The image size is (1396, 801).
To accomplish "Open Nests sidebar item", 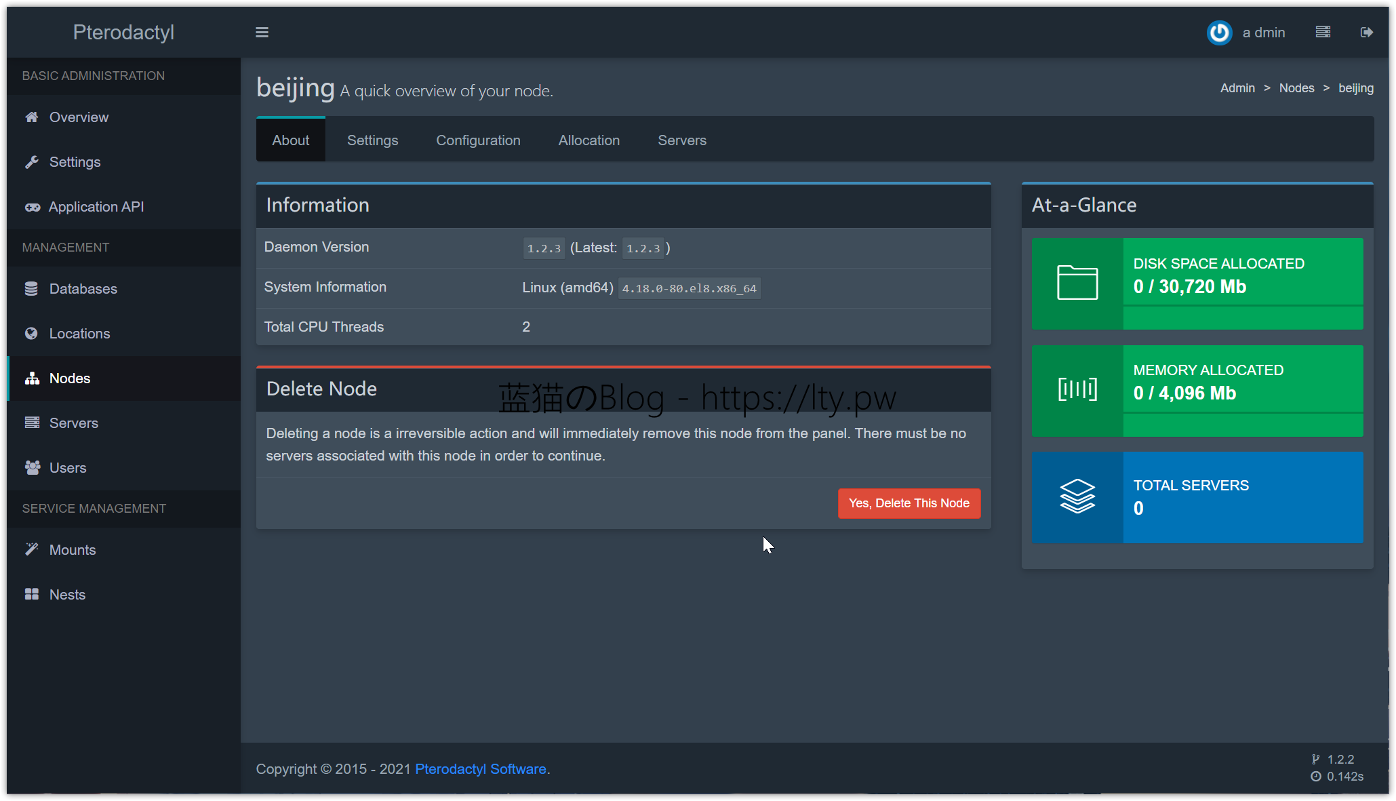I will click(67, 595).
